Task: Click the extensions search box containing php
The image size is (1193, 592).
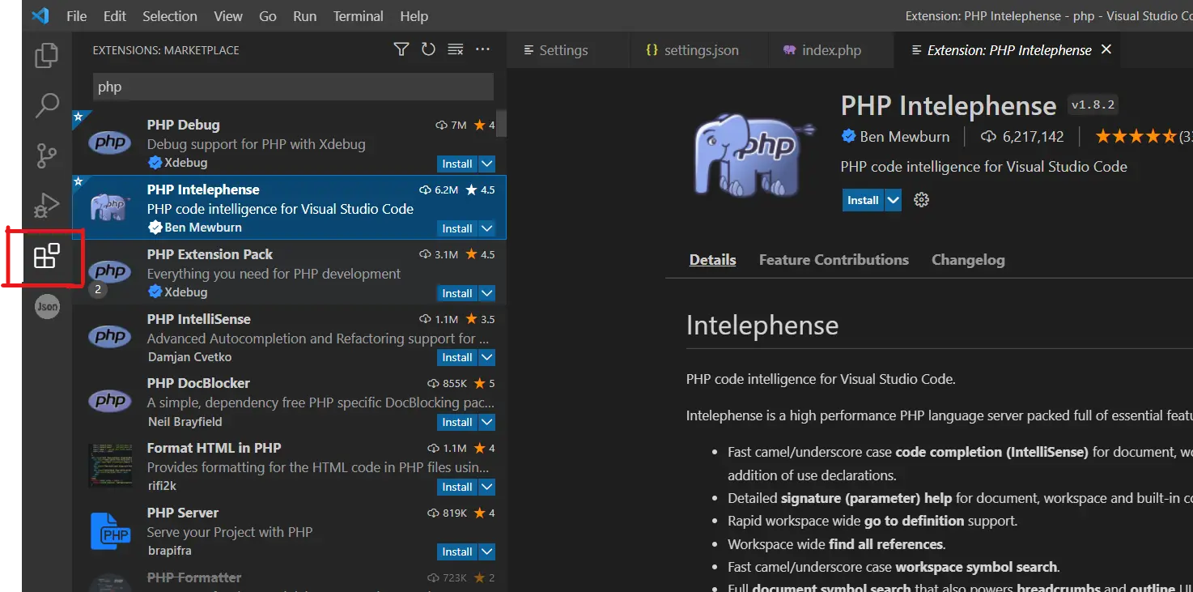Action: click(293, 87)
